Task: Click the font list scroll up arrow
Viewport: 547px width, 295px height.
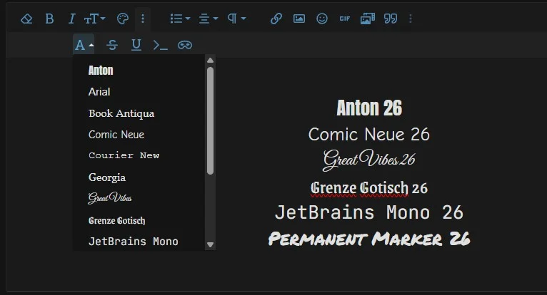Action: [x=210, y=61]
